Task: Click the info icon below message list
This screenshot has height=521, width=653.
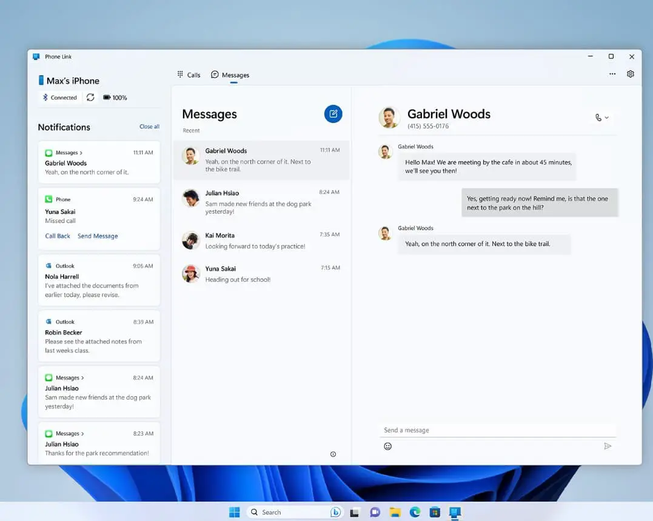Action: (333, 454)
